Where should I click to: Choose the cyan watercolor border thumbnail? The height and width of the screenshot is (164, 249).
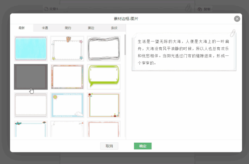[31, 48]
